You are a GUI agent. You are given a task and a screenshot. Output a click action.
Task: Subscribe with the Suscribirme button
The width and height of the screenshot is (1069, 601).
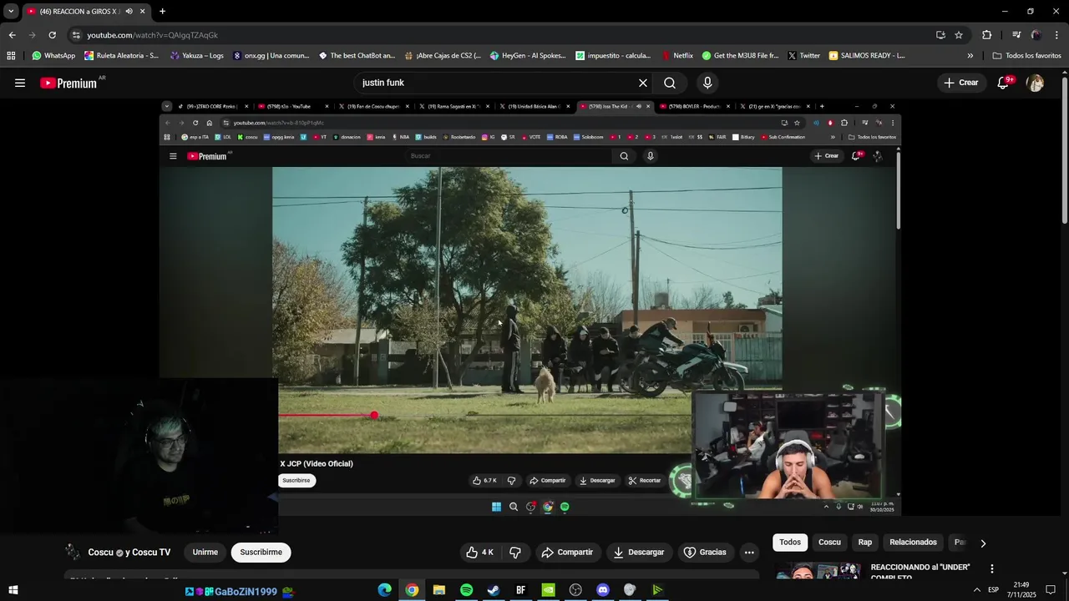pos(261,552)
